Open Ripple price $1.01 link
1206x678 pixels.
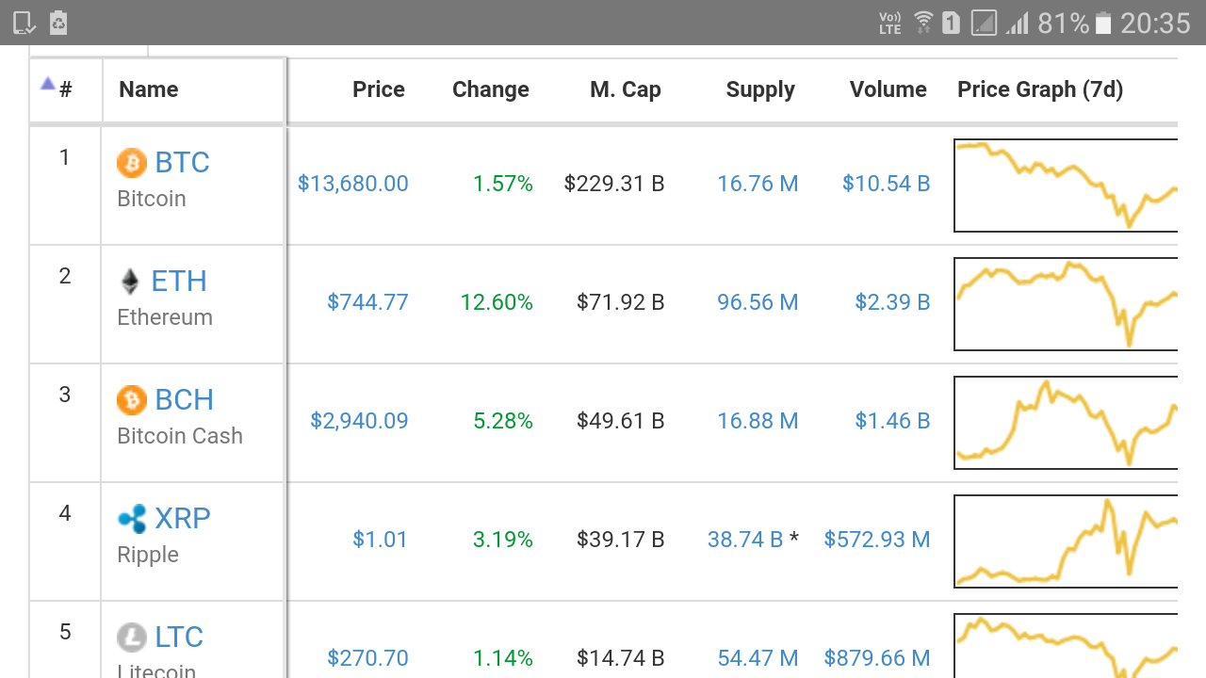coord(381,540)
